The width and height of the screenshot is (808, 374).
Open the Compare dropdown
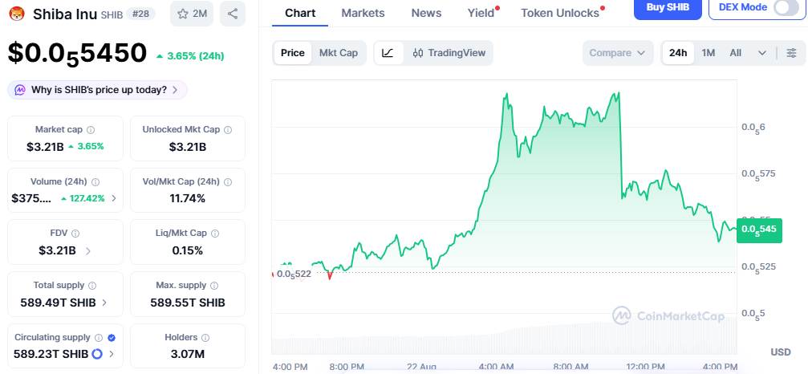[617, 52]
